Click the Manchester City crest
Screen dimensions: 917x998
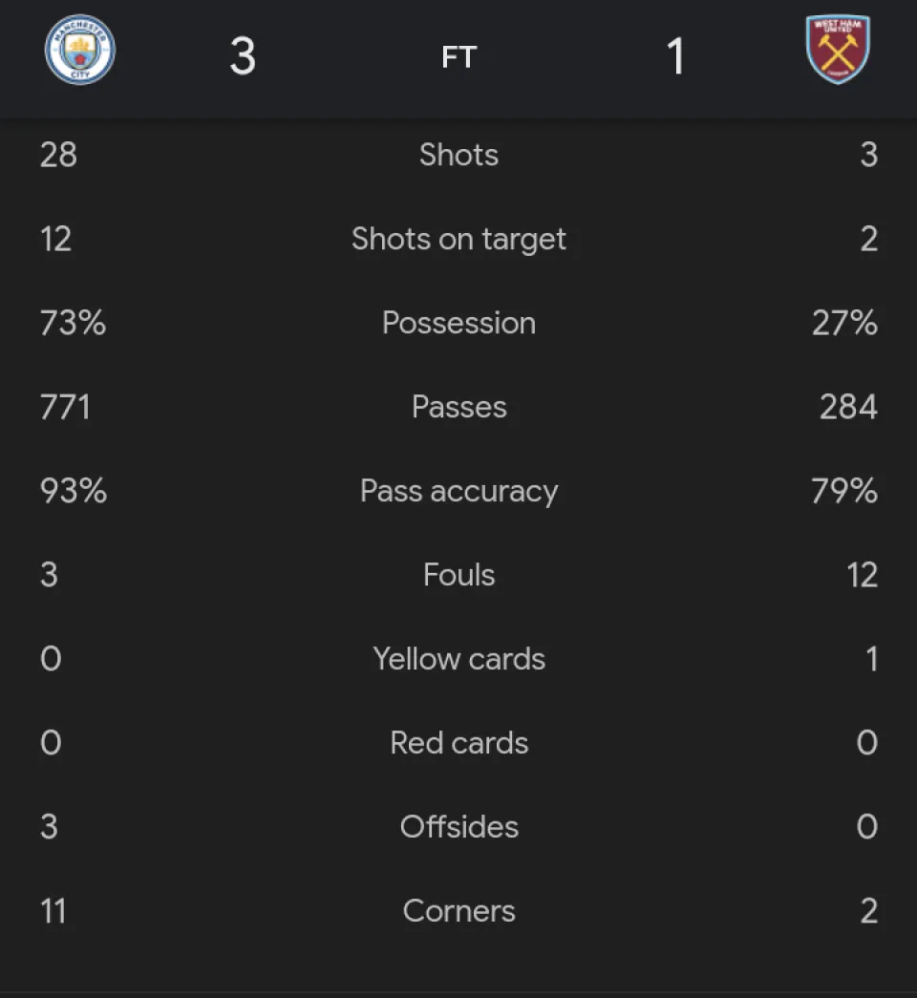[x=80, y=50]
